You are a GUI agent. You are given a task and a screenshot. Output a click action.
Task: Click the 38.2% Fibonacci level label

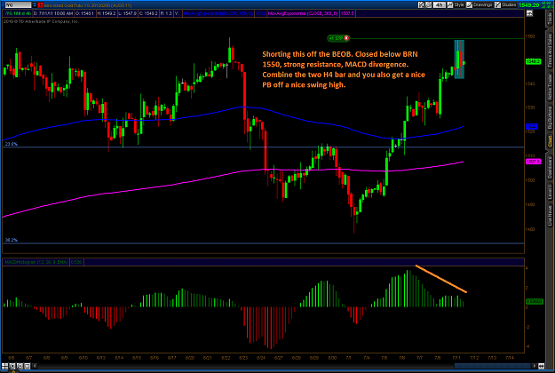point(11,240)
